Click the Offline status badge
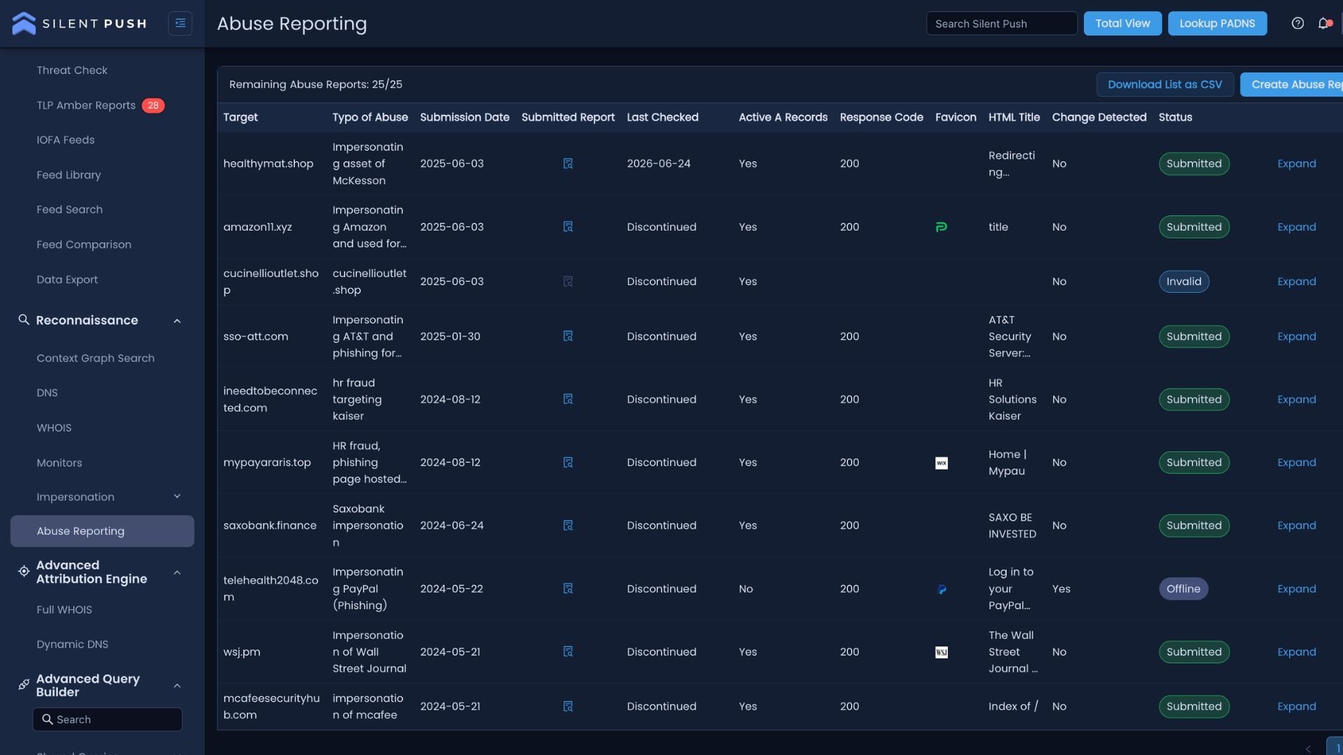The width and height of the screenshot is (1343, 755). pyautogui.click(x=1183, y=589)
